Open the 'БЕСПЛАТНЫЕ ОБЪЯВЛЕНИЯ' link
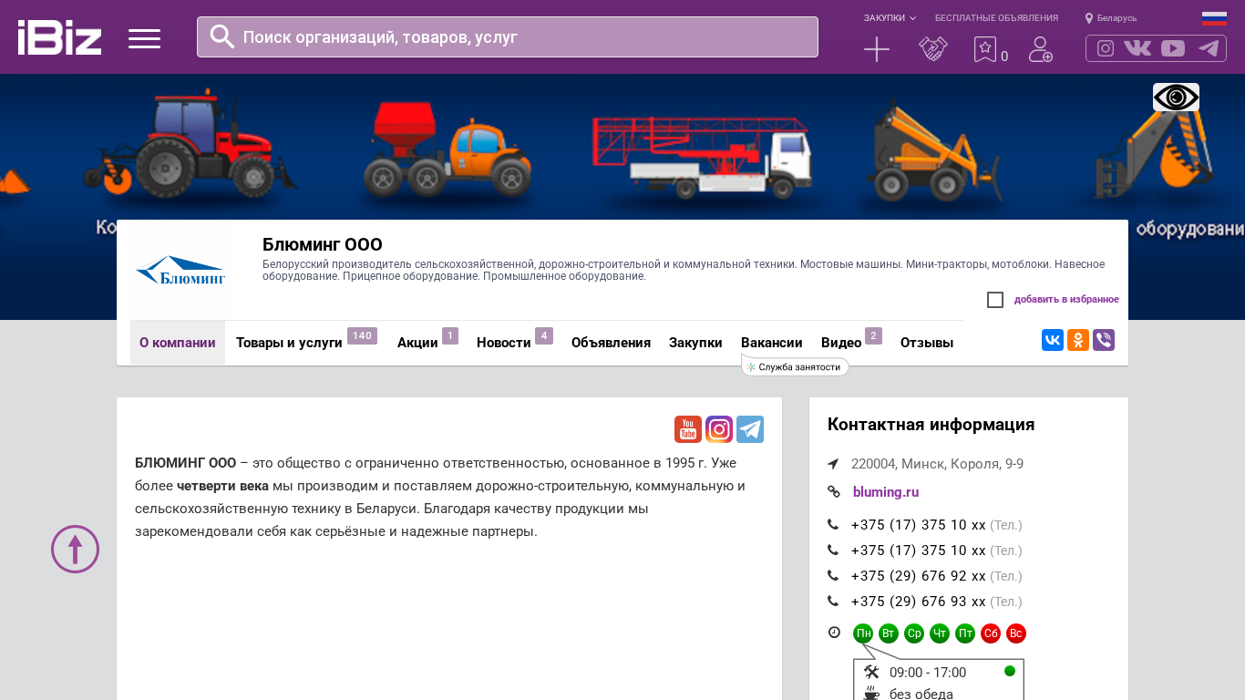 996,18
